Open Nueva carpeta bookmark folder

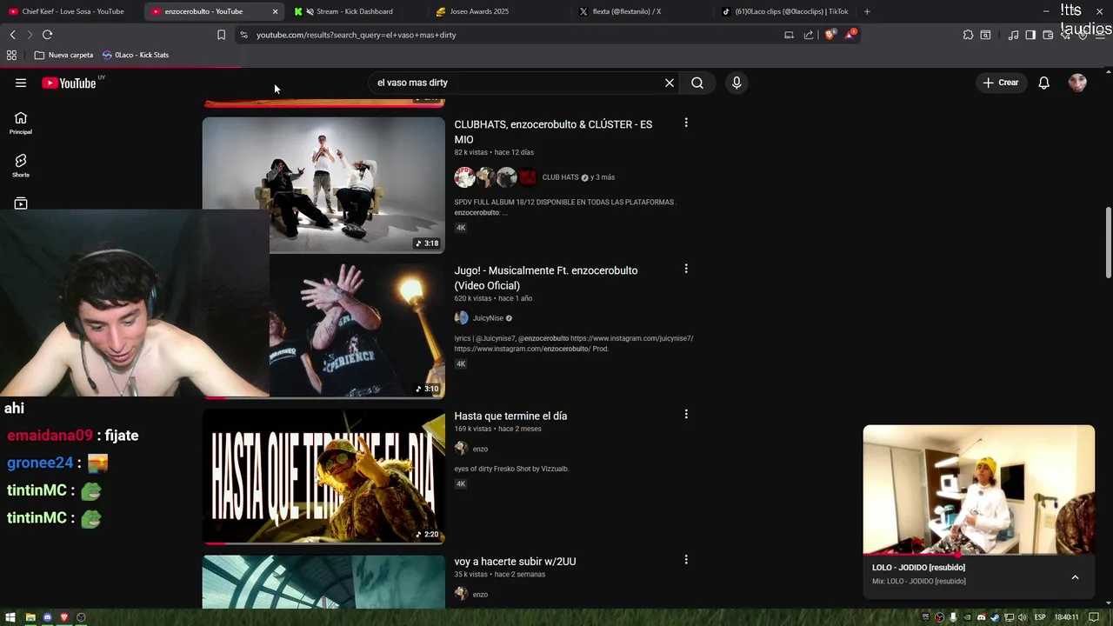63,55
